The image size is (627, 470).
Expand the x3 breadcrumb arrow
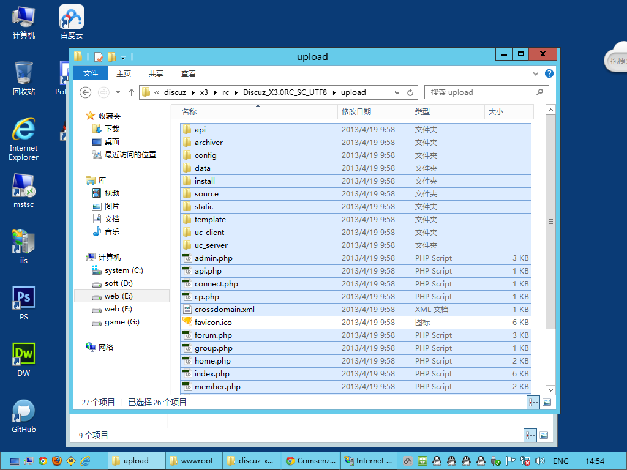[215, 92]
